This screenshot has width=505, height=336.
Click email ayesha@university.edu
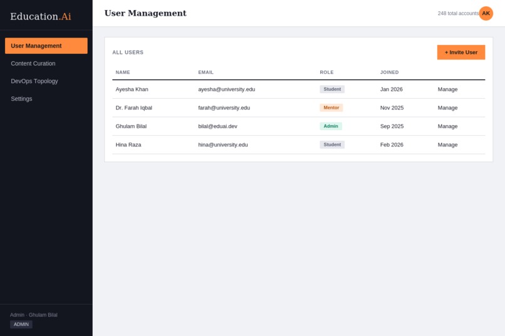[226, 89]
